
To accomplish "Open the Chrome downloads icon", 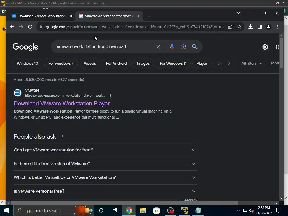I will 251,27.
